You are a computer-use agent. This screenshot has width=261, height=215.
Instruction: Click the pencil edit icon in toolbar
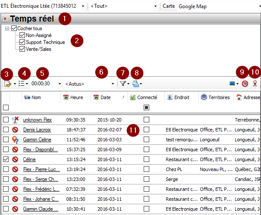point(8,84)
